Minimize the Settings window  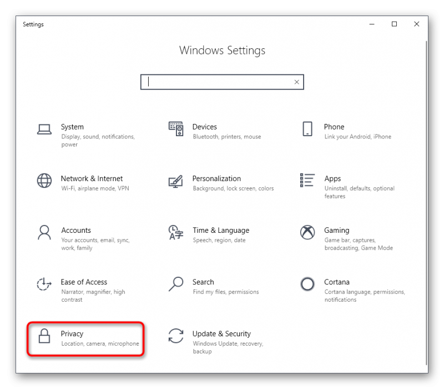click(372, 24)
